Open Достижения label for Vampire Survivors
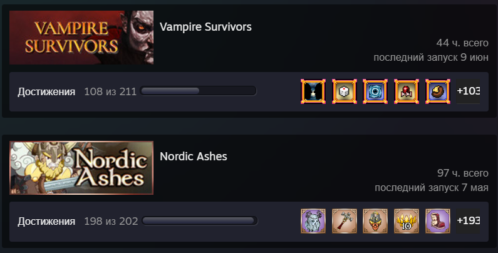Image resolution: width=498 pixels, height=253 pixels. click(46, 91)
